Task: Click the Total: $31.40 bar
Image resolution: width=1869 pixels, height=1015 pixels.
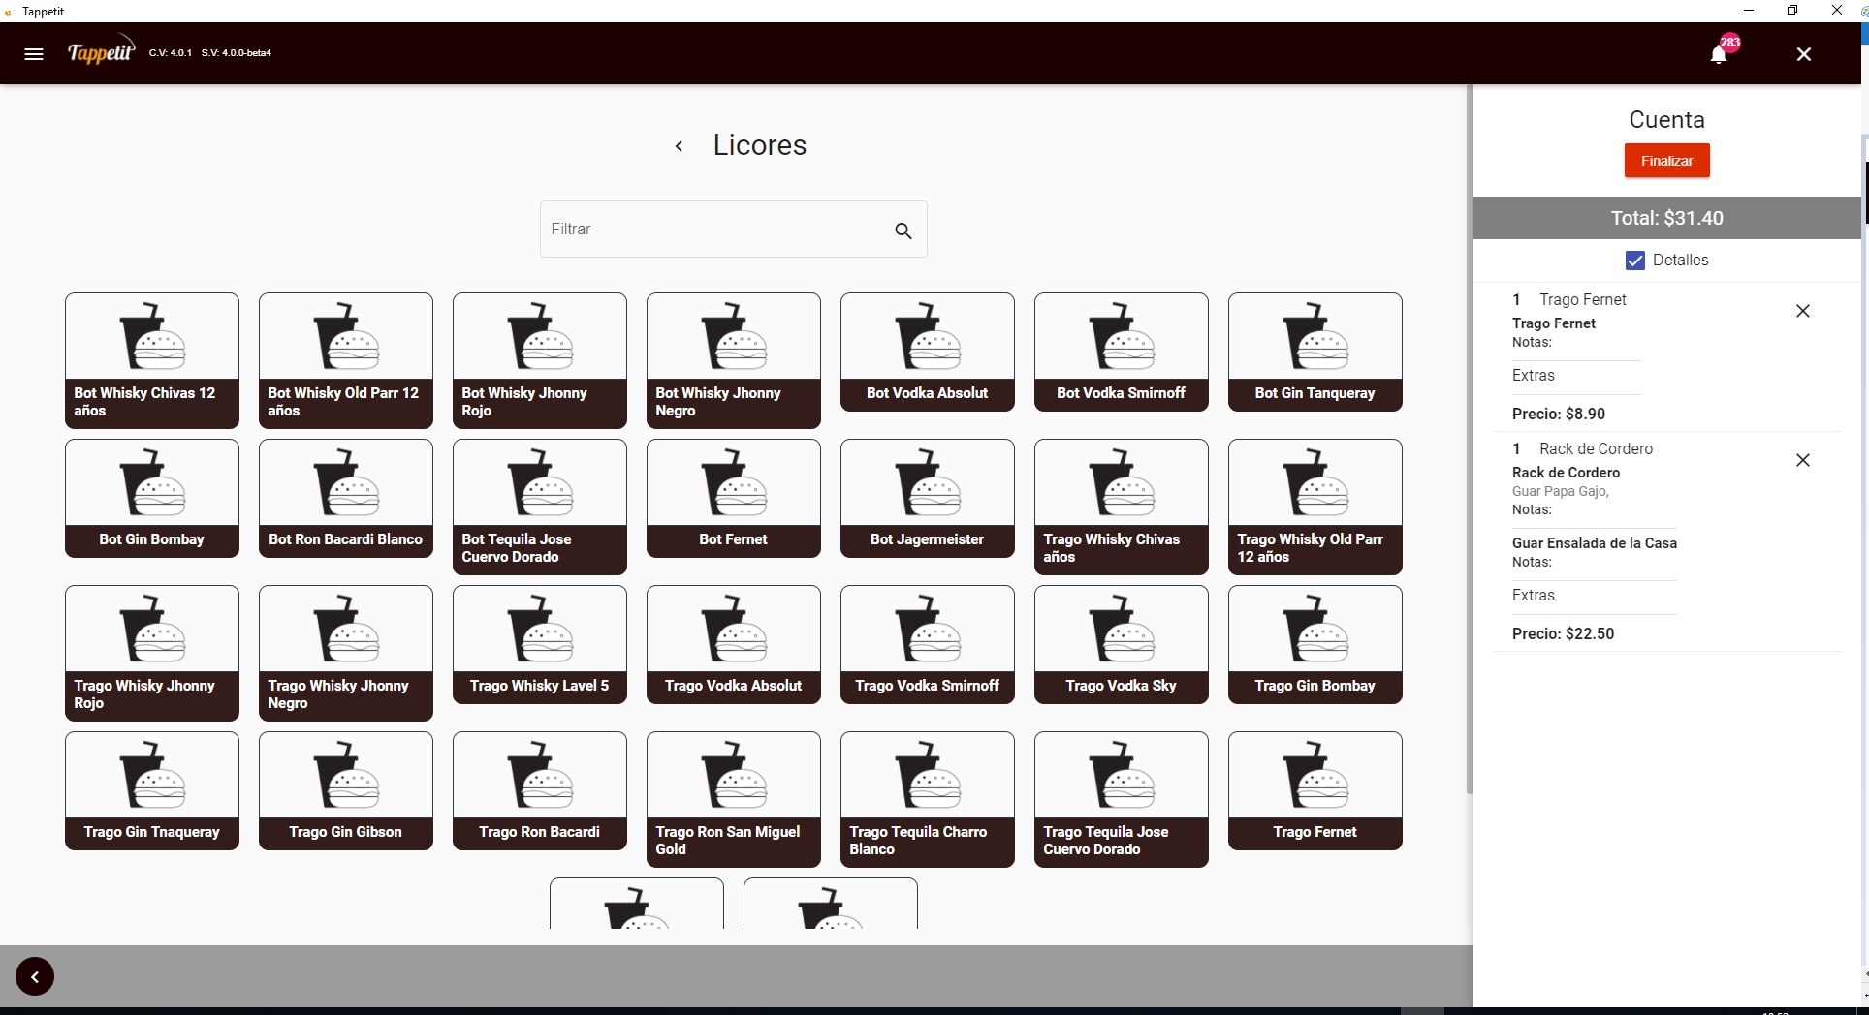Action: point(1667,218)
